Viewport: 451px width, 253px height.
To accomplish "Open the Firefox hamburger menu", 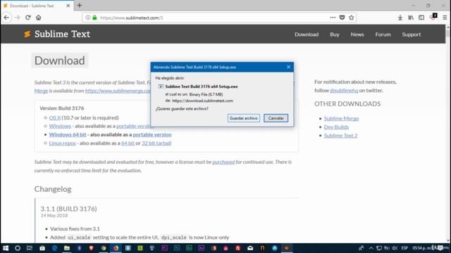I will coord(445,18).
